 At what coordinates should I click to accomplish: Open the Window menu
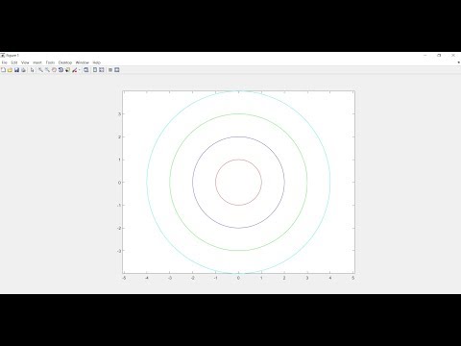[83, 62]
